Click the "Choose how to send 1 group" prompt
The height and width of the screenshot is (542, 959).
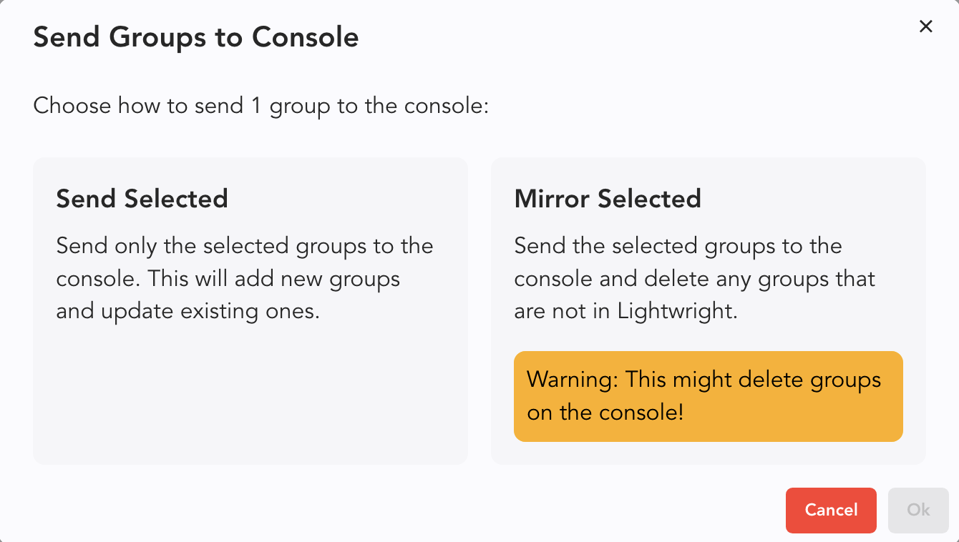261,107
